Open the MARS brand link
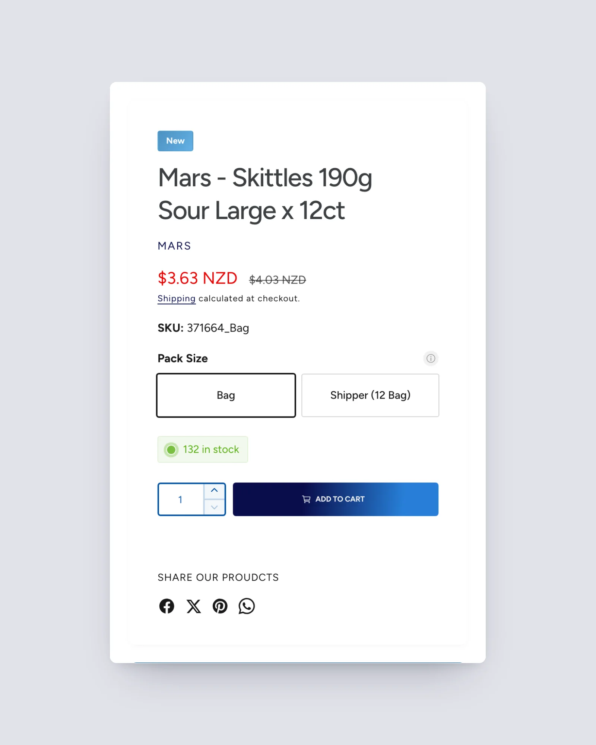 [174, 246]
